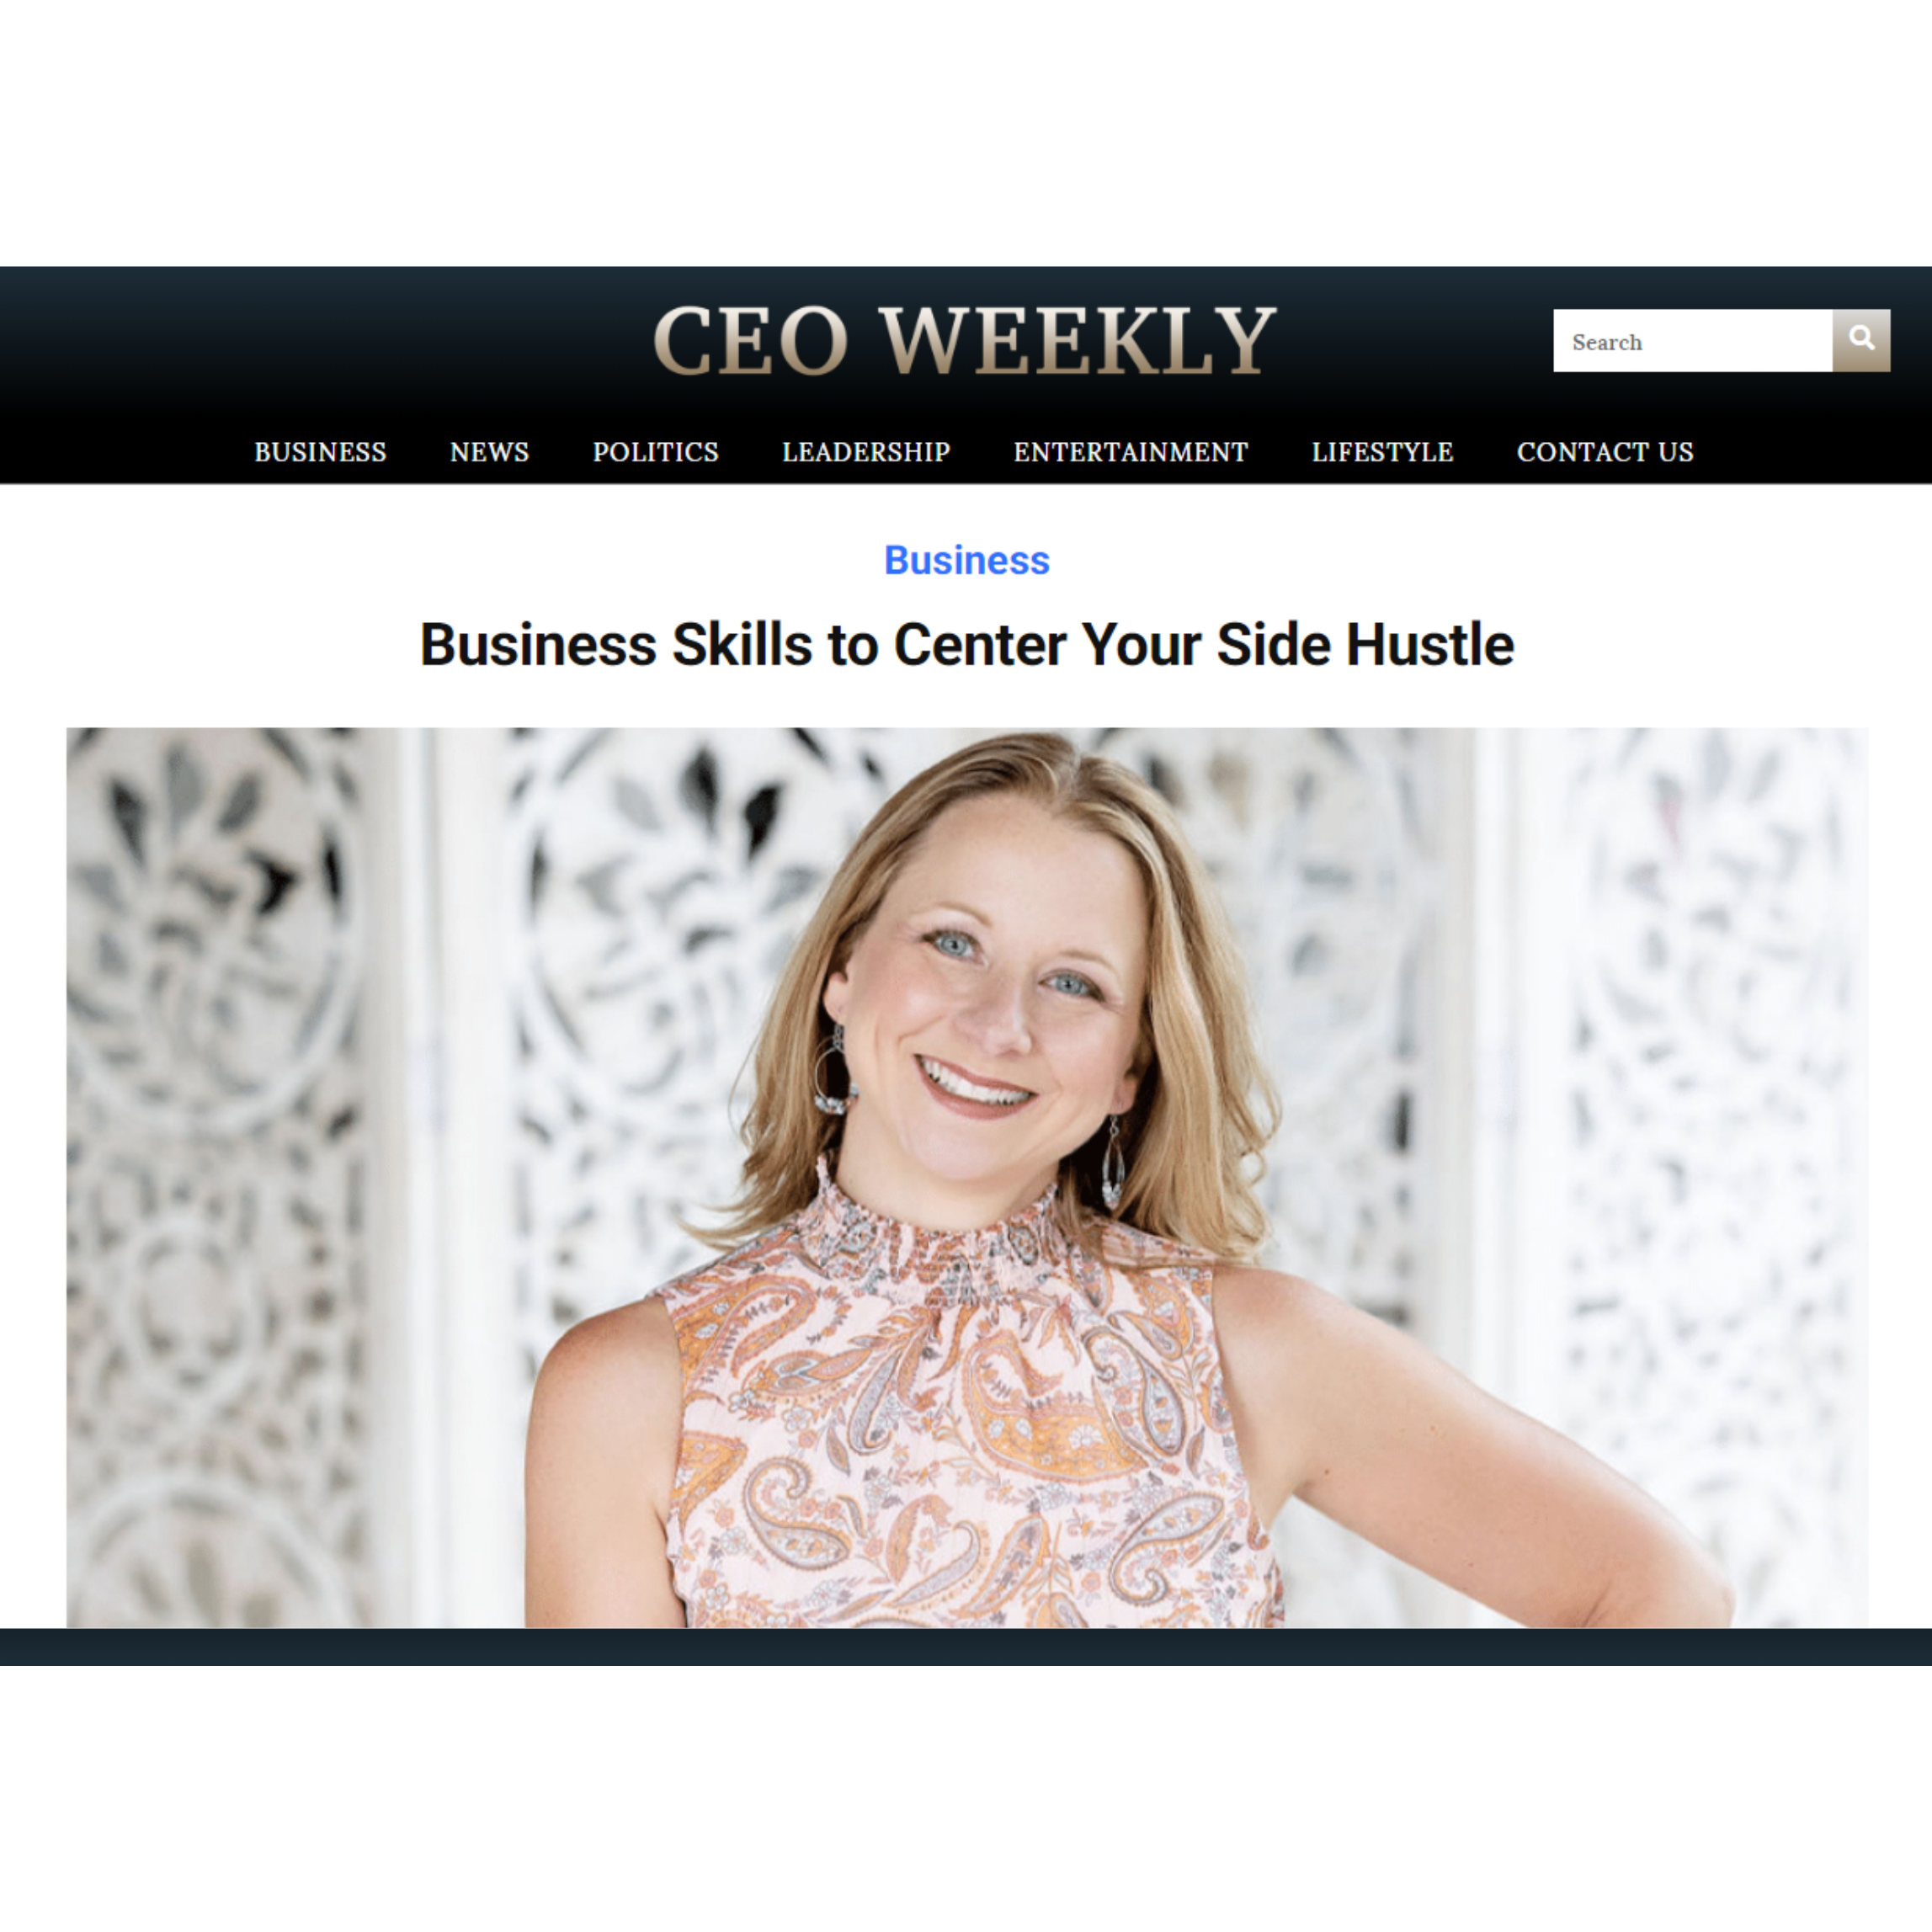Go to the POLITICS section

coord(655,452)
